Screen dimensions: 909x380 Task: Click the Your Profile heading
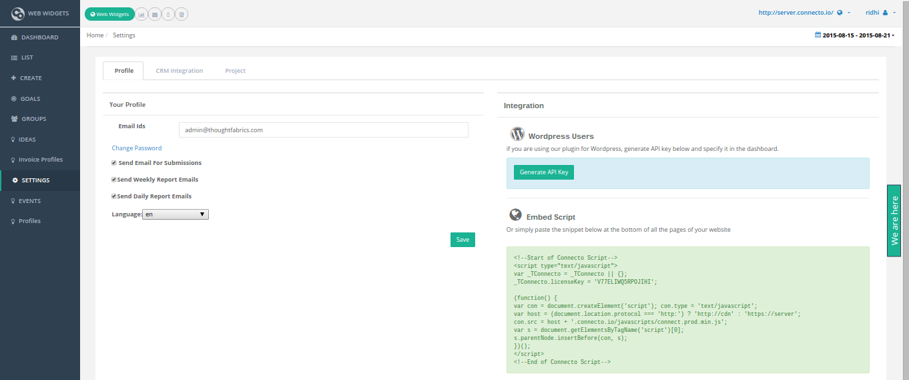127,105
